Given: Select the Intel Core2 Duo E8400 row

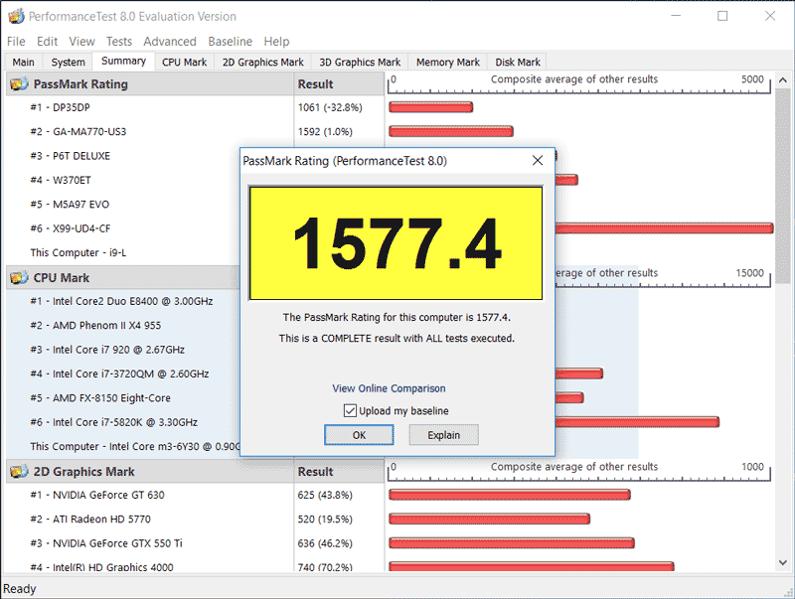Looking at the screenshot, I should pos(122,301).
